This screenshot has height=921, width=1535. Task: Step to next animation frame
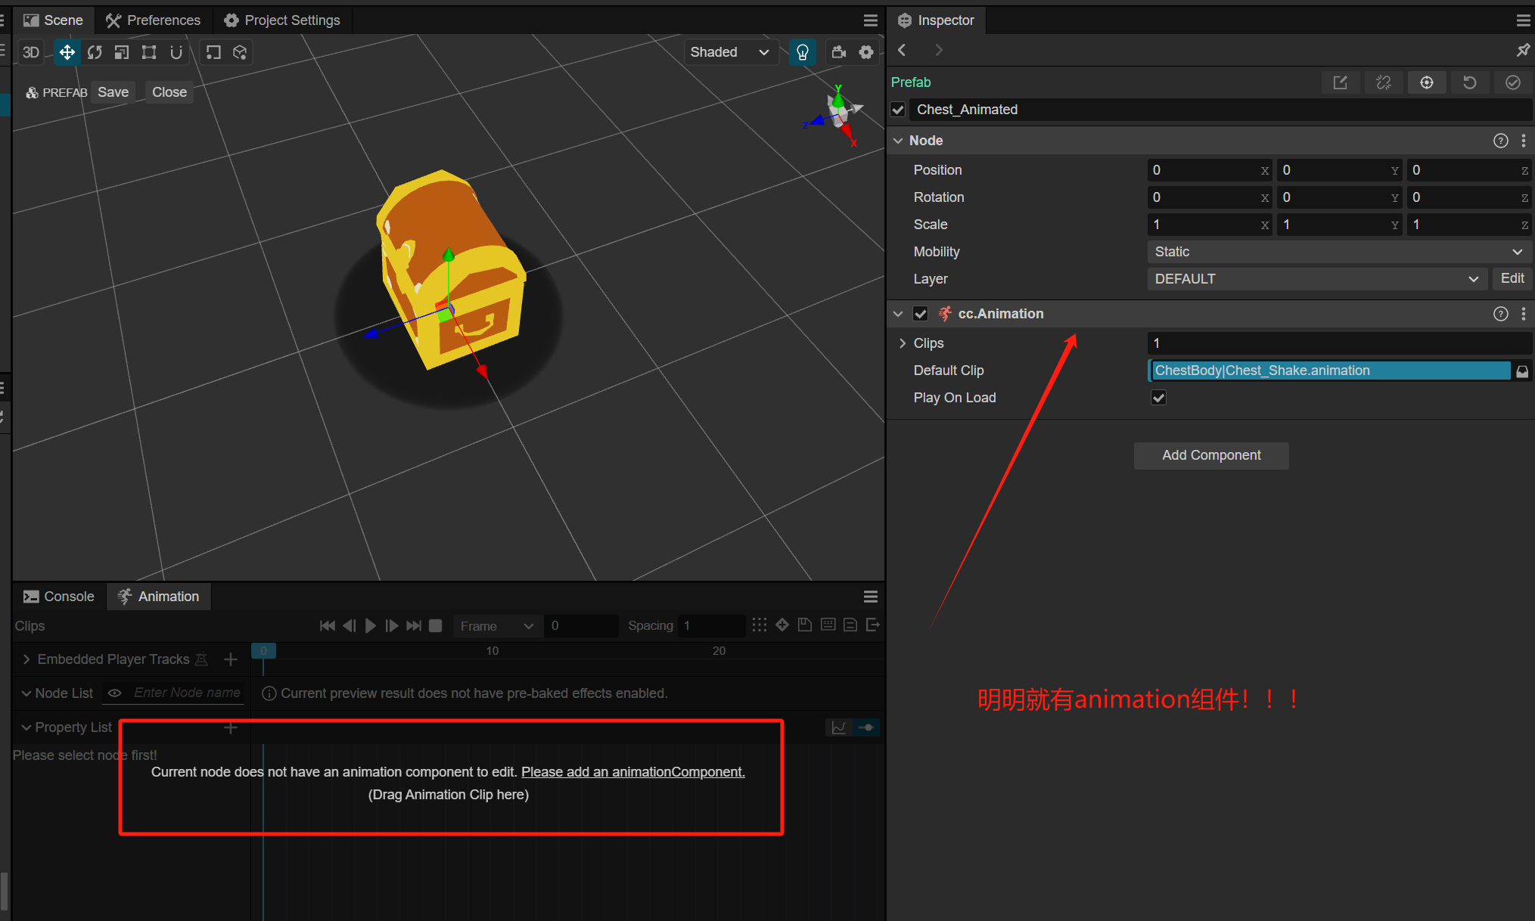pos(392,625)
